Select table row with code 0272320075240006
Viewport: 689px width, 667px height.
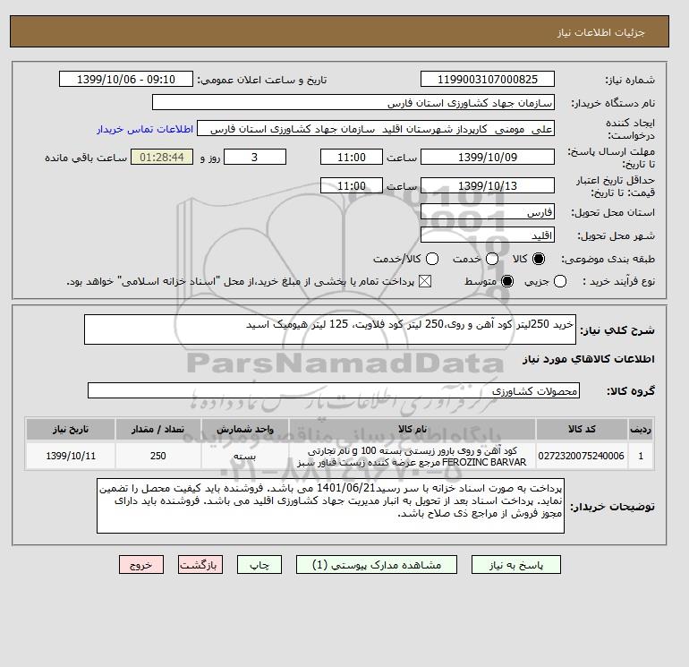point(339,456)
